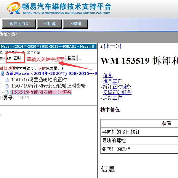
Task: Go forward with the >>前进 button
Action: click(76, 24)
